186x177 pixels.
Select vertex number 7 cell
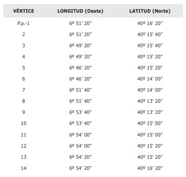(23, 90)
